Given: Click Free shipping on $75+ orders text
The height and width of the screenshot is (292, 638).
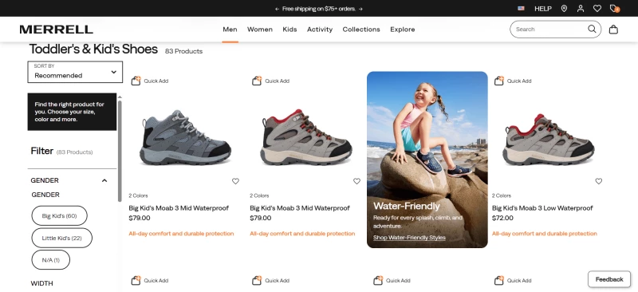Looking at the screenshot, I should pos(319,9).
